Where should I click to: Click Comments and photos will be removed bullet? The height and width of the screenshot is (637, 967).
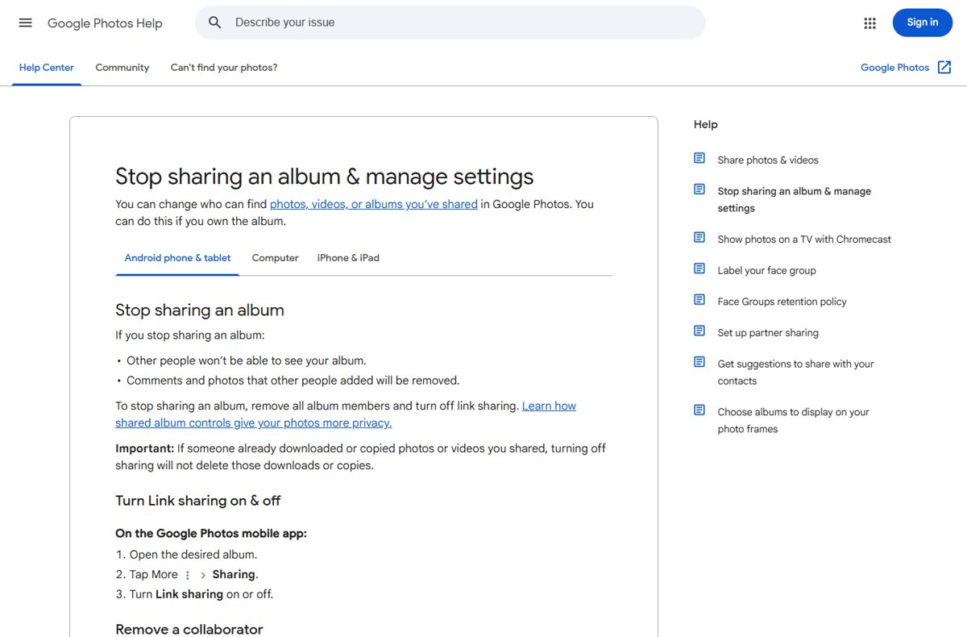click(x=293, y=381)
